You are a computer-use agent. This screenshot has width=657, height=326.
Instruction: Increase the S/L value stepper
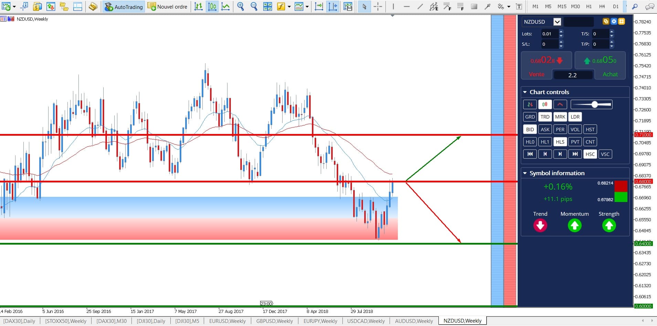click(561, 42)
